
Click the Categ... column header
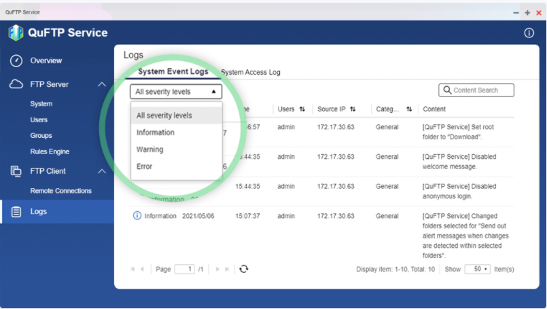tap(387, 109)
